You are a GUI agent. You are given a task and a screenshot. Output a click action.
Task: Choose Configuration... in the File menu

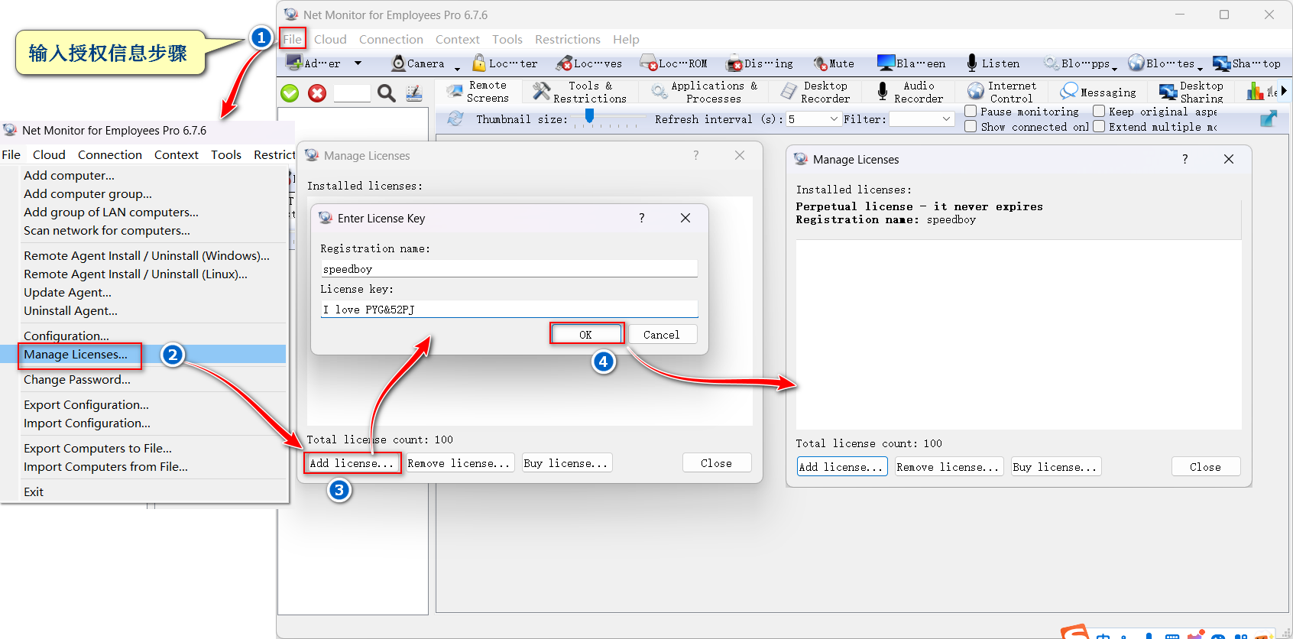(x=66, y=336)
